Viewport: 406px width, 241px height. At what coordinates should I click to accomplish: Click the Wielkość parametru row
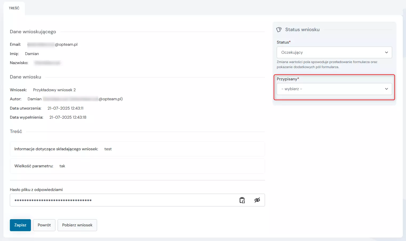pyautogui.click(x=137, y=166)
